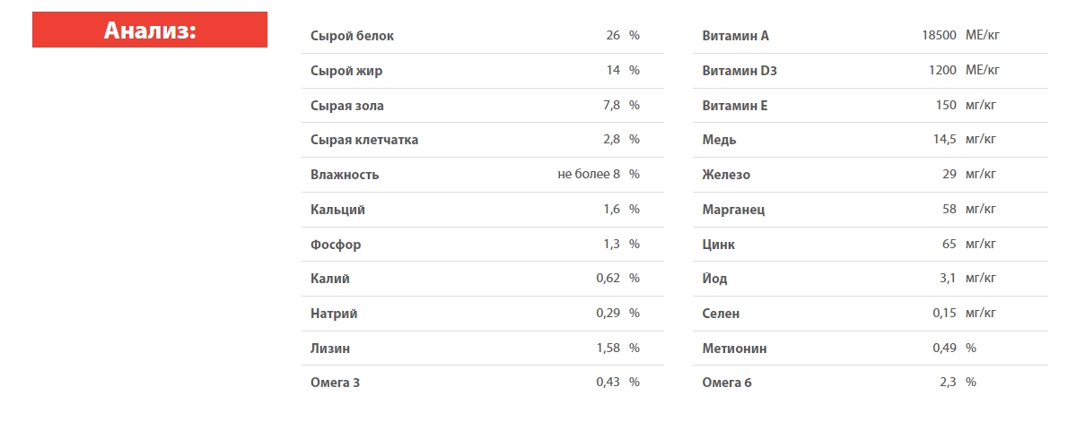Click the Калий value 0,62
This screenshot has width=1068, height=422.
[608, 279]
